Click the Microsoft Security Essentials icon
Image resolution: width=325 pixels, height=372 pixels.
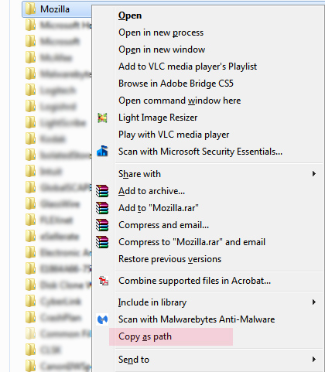102,151
